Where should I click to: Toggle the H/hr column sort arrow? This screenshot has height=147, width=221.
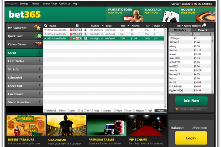point(162,26)
